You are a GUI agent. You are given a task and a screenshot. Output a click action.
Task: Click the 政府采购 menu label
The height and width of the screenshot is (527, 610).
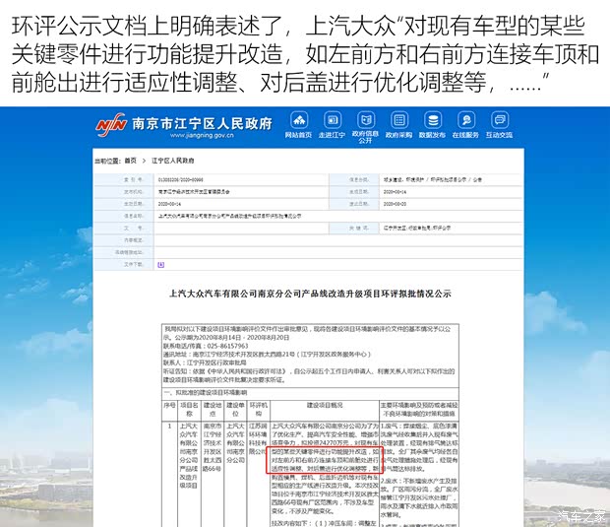399,135
